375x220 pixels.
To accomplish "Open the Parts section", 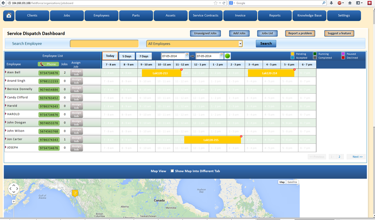I will pyautogui.click(x=136, y=15).
